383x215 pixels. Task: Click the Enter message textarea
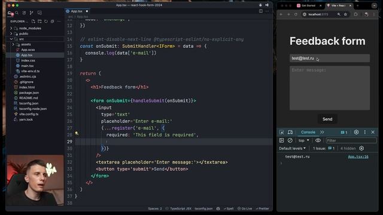tap(330, 88)
